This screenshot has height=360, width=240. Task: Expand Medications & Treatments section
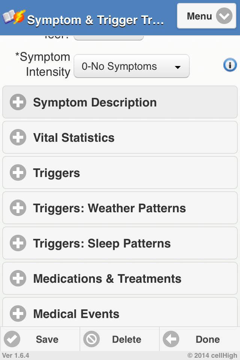[120, 279]
